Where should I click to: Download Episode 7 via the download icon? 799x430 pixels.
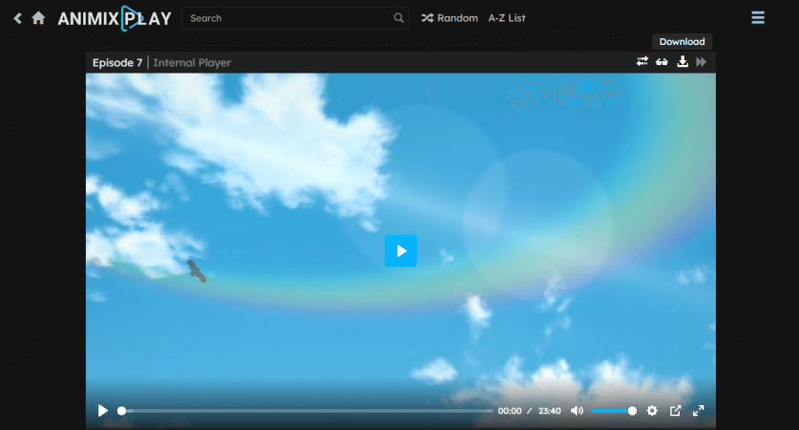tap(683, 62)
